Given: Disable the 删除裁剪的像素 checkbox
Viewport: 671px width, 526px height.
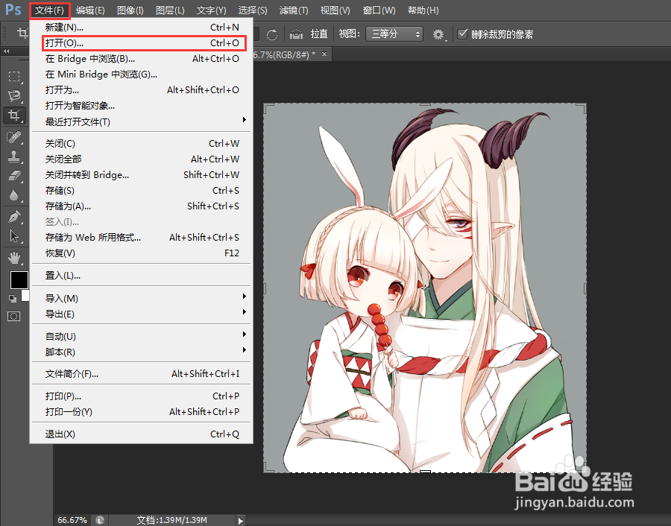Looking at the screenshot, I should tap(463, 33).
